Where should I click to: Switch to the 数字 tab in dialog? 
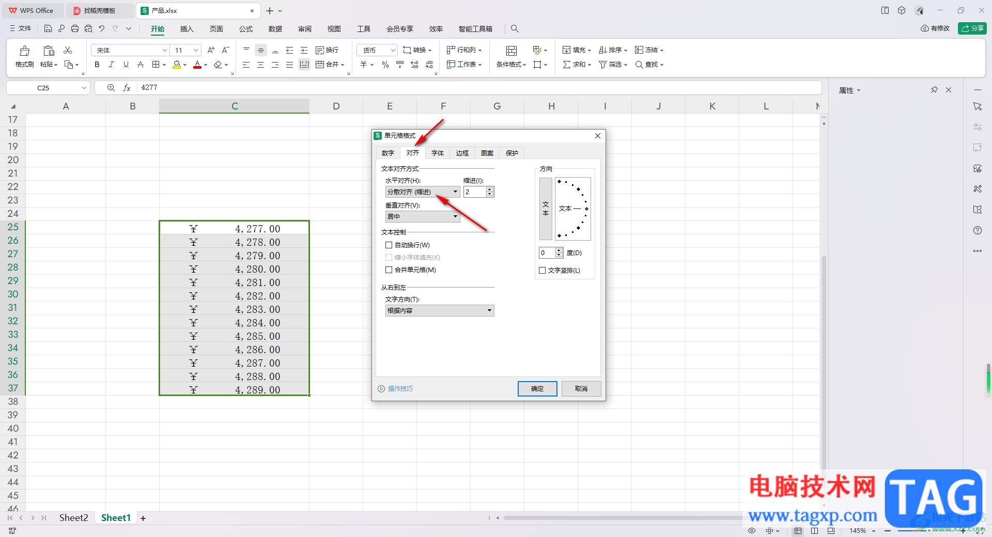pyautogui.click(x=388, y=153)
